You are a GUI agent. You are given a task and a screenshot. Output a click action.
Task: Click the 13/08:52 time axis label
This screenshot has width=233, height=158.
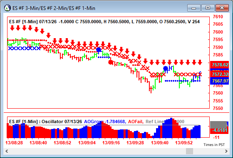click(62, 143)
